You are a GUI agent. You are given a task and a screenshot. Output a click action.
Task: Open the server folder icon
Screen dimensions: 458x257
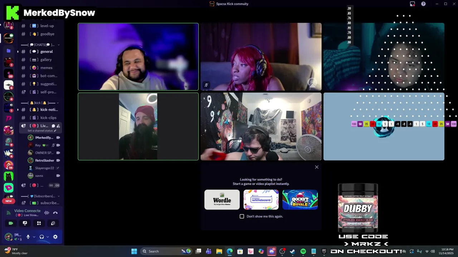tap(9, 51)
